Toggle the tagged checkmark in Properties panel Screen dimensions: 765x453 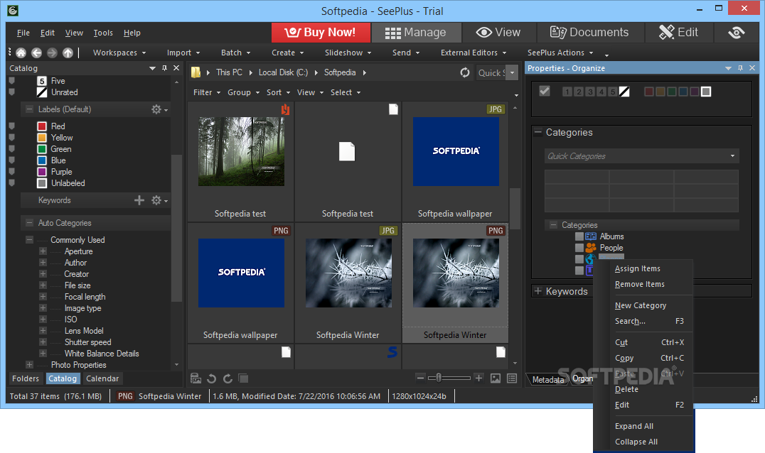545,91
